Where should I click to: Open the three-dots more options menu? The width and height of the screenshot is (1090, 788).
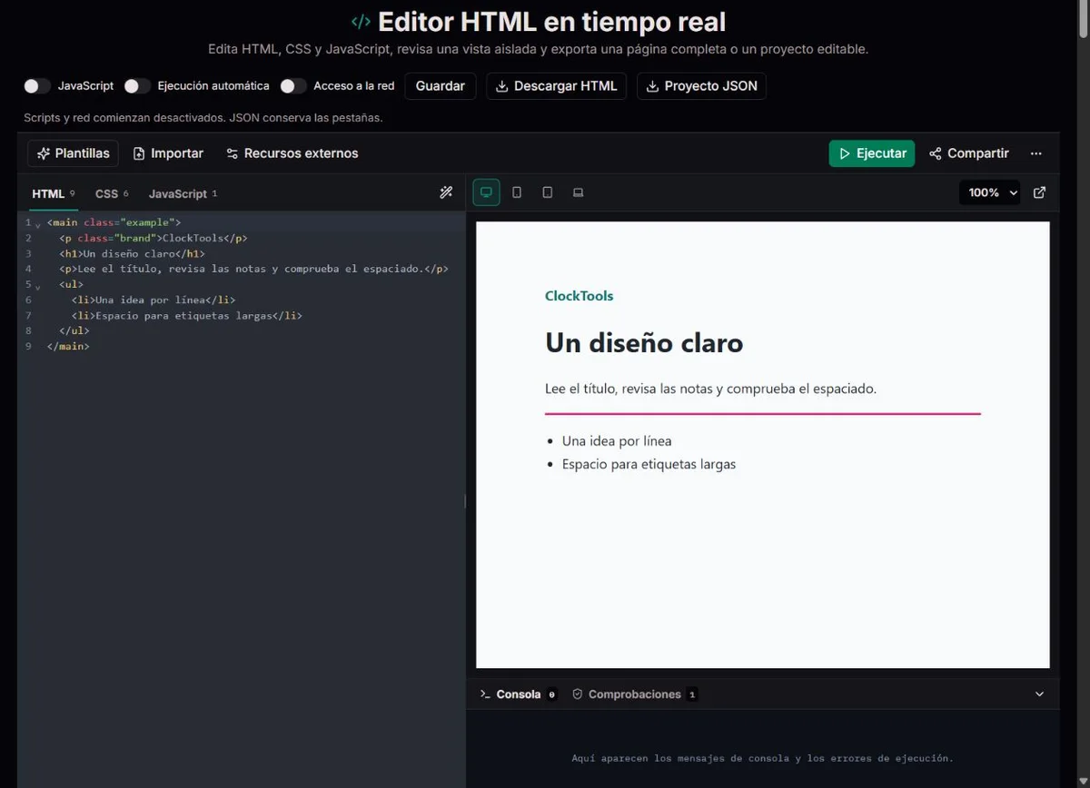1036,153
